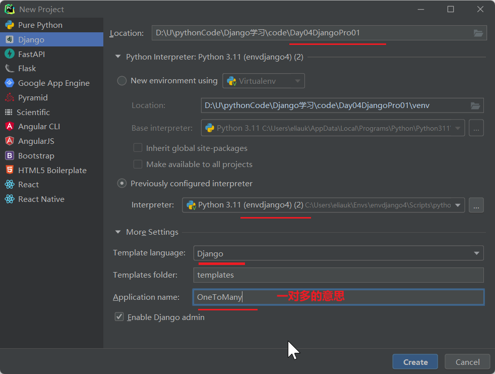Click the Google App Engine icon
The image size is (495, 374).
click(x=10, y=83)
